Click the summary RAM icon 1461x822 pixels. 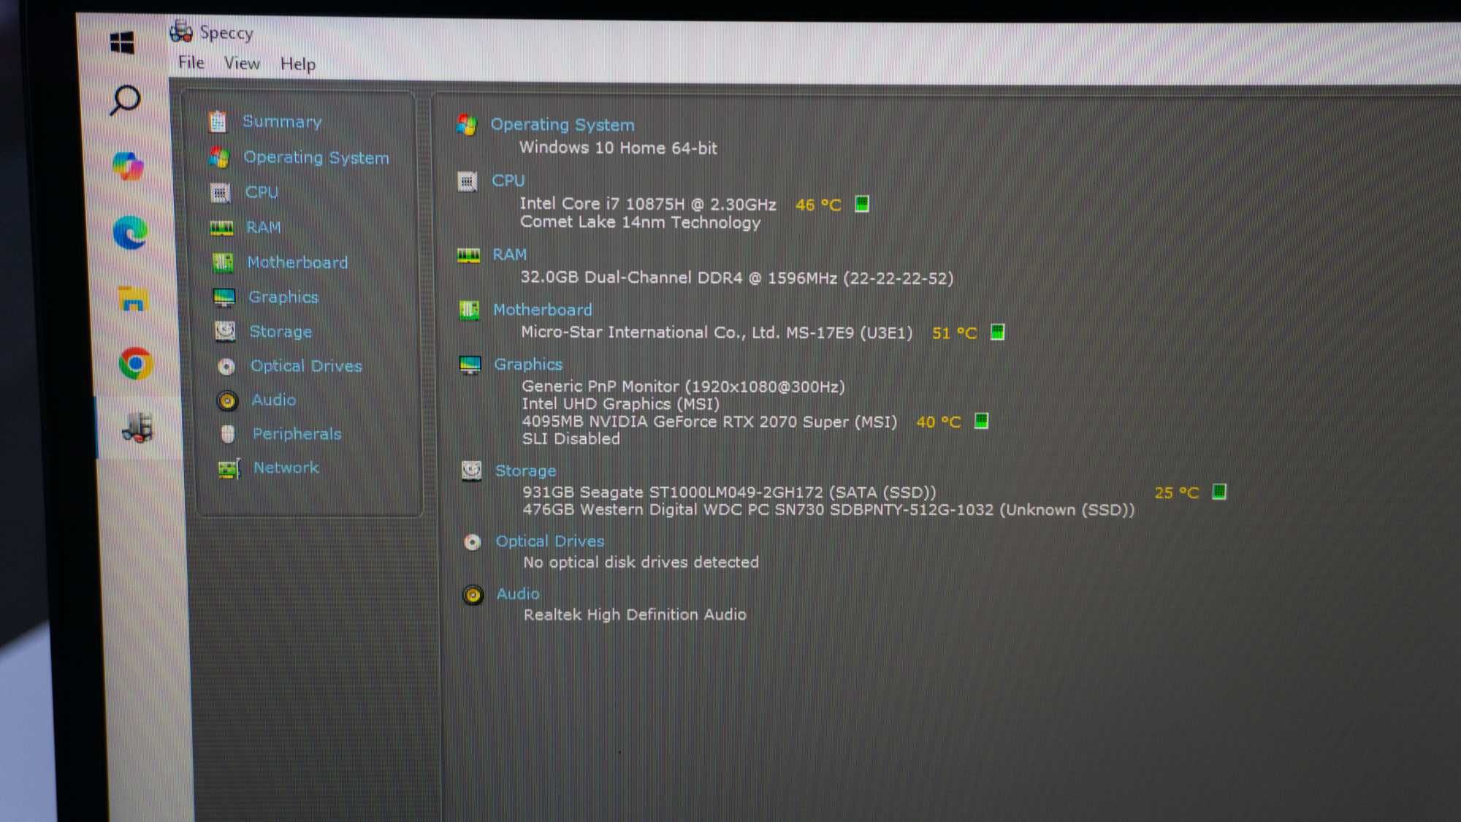468,255
